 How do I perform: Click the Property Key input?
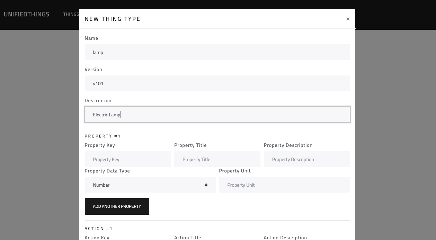pyautogui.click(x=127, y=159)
